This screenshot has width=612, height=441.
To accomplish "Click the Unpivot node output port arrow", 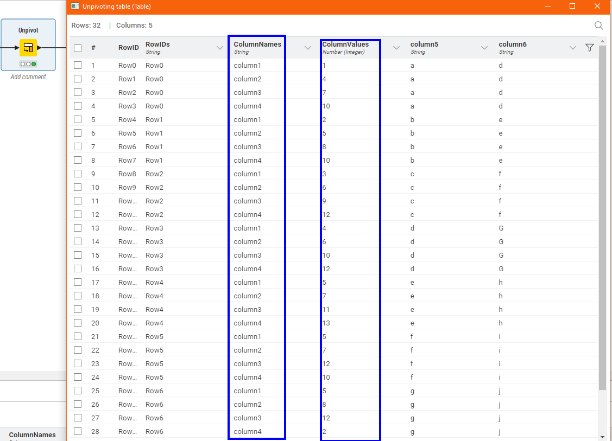I will pos(39,48).
